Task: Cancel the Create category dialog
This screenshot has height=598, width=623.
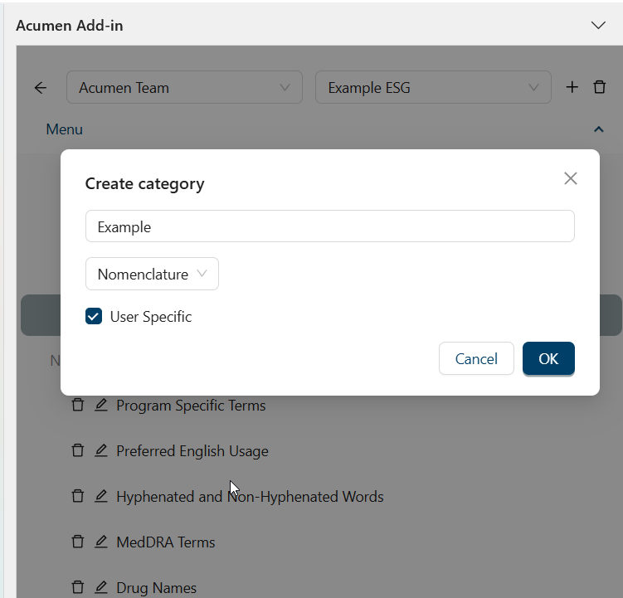Action: [476, 358]
